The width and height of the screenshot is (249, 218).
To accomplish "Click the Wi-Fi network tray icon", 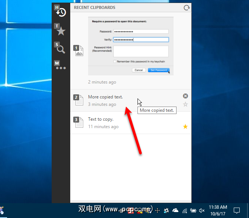I will coord(185,211).
